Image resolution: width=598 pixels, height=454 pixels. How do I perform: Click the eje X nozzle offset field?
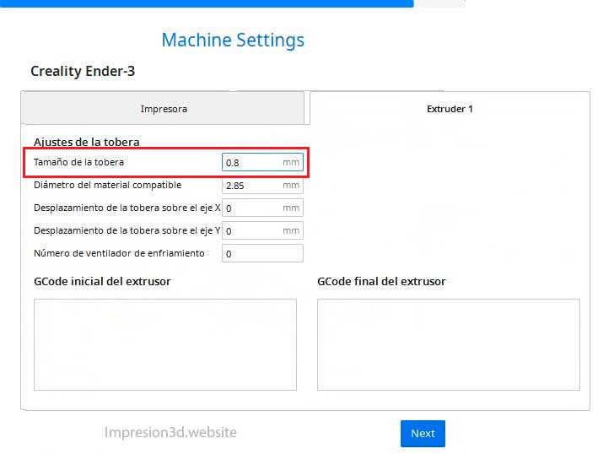coord(262,208)
